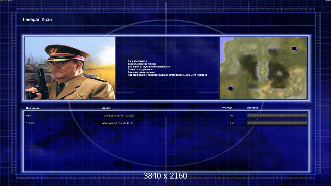Click the Имя игрока column header
This screenshot has width=331, height=186.
(33, 108)
